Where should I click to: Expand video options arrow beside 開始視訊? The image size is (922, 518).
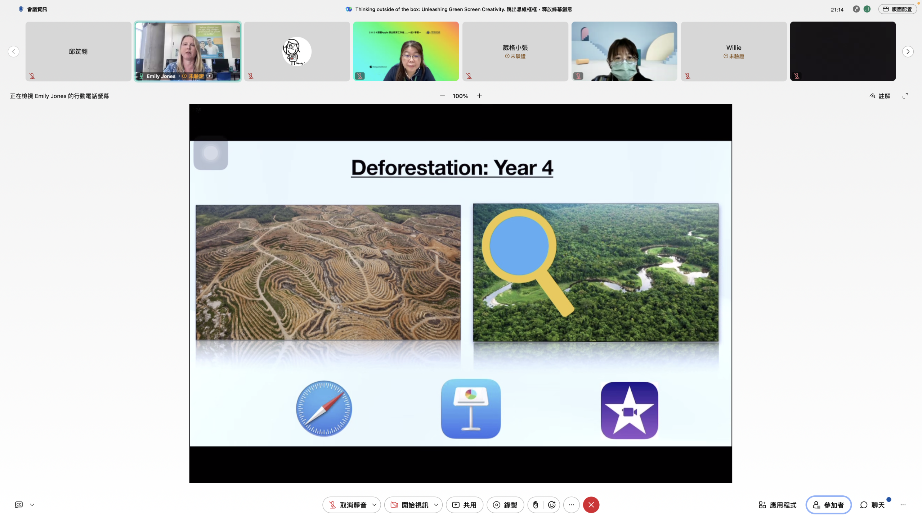coord(436,505)
